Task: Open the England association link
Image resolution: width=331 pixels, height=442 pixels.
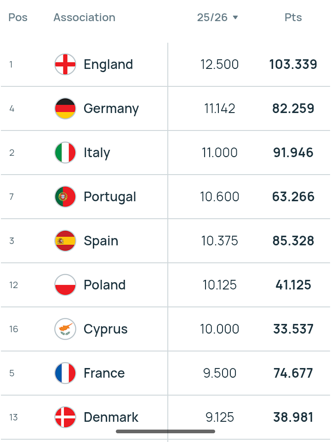Action: tap(108, 64)
